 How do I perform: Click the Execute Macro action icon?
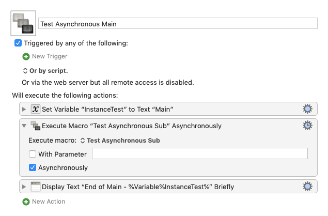(x=35, y=126)
